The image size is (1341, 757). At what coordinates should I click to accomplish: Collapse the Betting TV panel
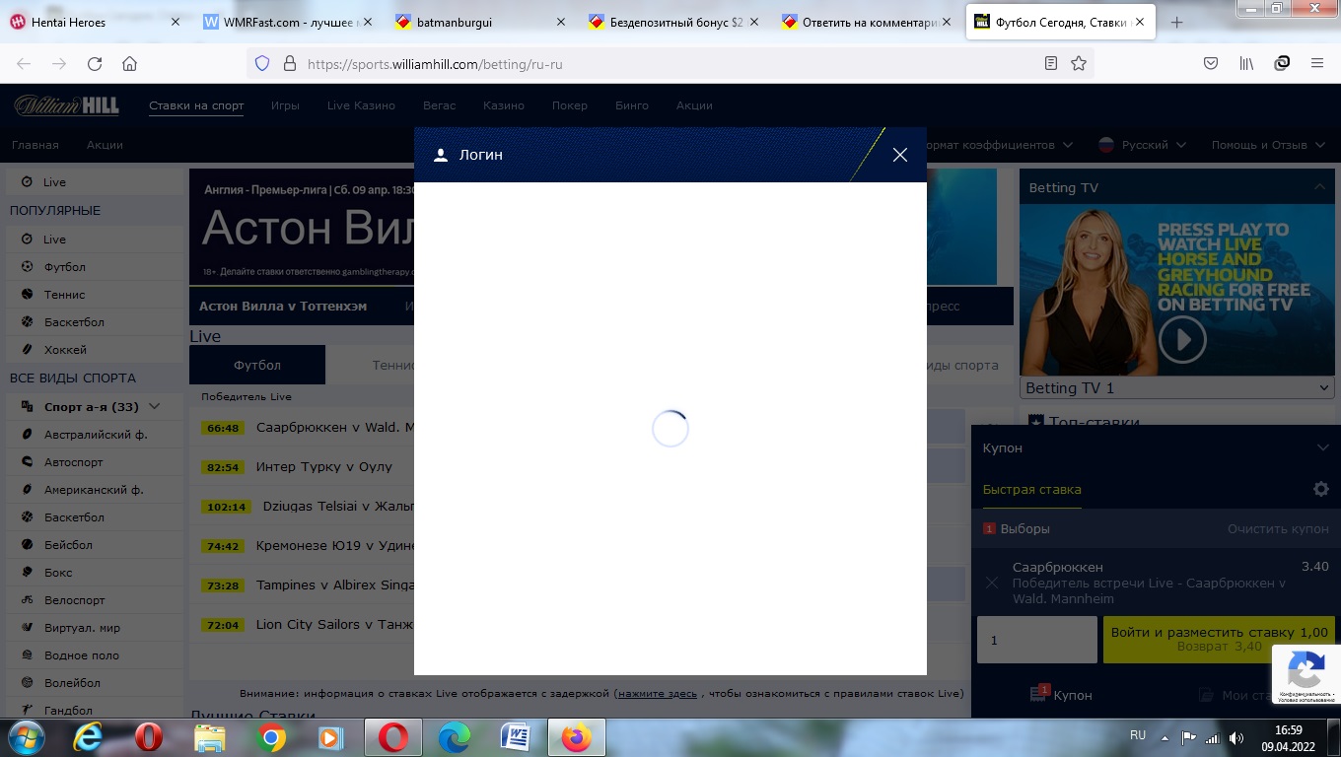(1319, 187)
